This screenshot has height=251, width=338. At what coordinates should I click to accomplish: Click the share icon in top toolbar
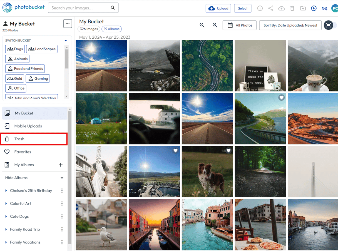(270, 8)
